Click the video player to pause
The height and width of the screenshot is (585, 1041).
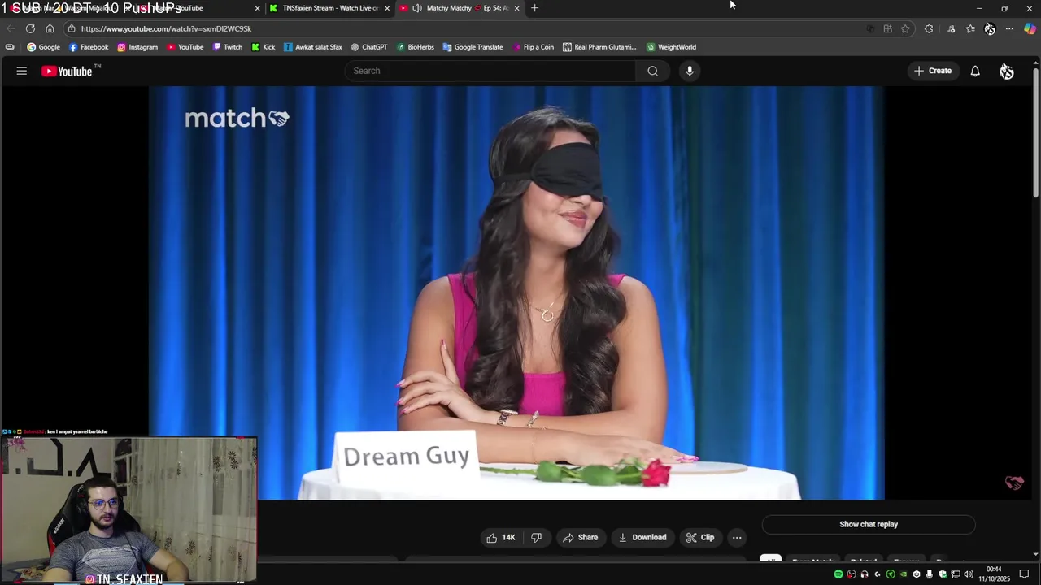pos(516,292)
